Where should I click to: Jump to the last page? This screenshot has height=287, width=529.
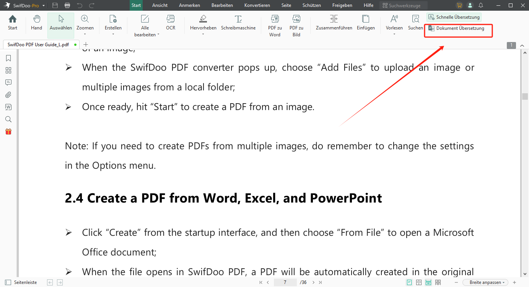click(320, 282)
